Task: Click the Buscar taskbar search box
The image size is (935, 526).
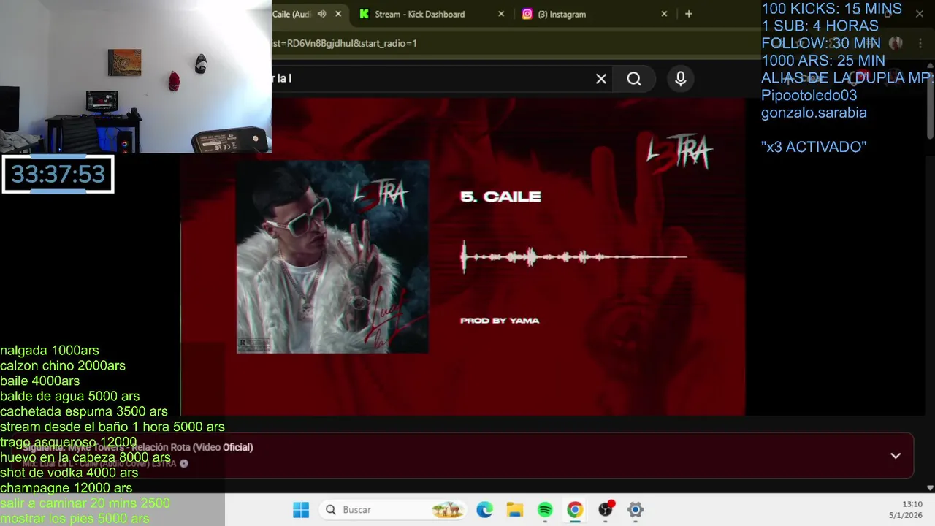Action: [x=393, y=510]
